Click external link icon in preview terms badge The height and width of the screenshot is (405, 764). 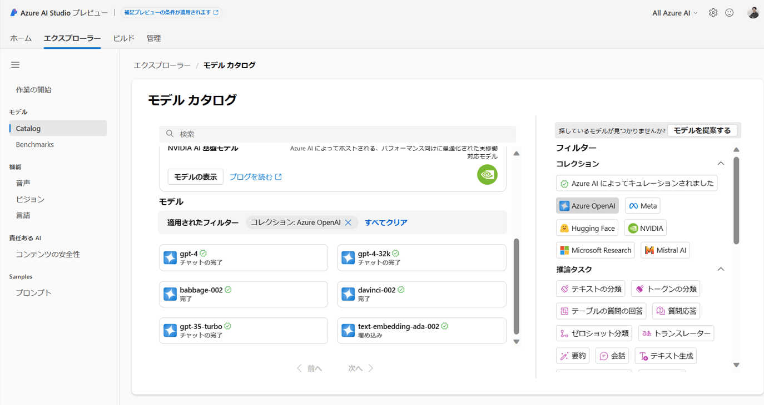(216, 12)
